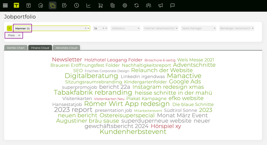Viewport: 267px width, 145px height.
Task: Clear the Ja filter value
Action: click(103, 28)
